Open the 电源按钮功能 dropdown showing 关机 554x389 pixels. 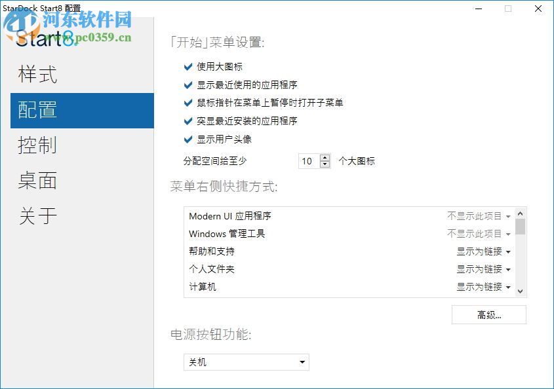coord(246,361)
